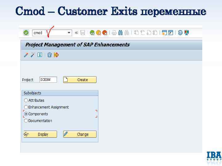The height and width of the screenshot is (166, 222).
Task: Select the Enhancement Assignment radio button
Action: (26, 107)
